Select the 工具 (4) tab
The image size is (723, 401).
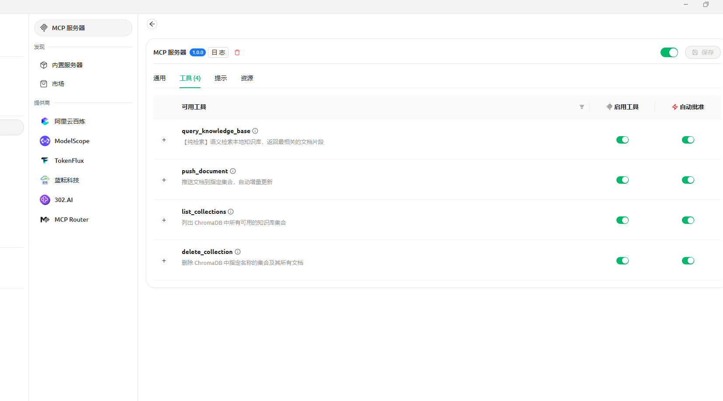190,78
